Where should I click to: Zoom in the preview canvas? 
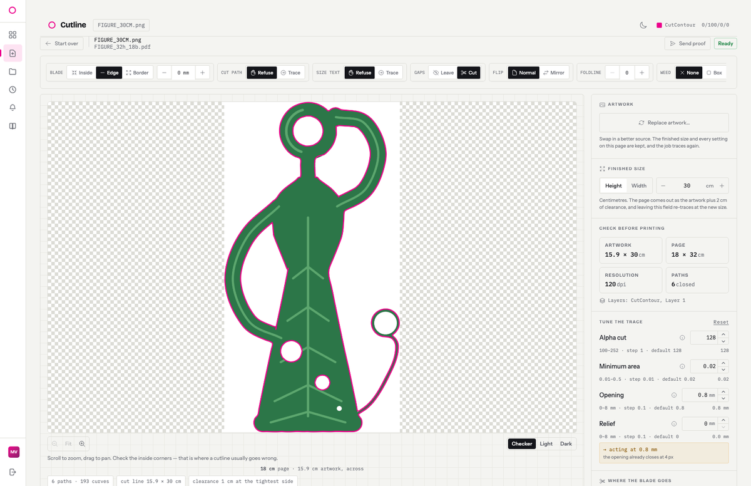(82, 443)
